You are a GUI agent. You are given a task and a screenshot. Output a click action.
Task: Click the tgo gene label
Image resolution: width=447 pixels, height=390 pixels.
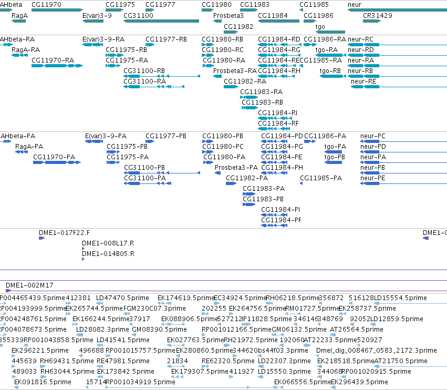tap(320, 26)
